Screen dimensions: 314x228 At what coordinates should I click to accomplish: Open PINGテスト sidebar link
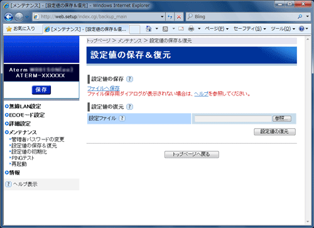(x=22, y=158)
